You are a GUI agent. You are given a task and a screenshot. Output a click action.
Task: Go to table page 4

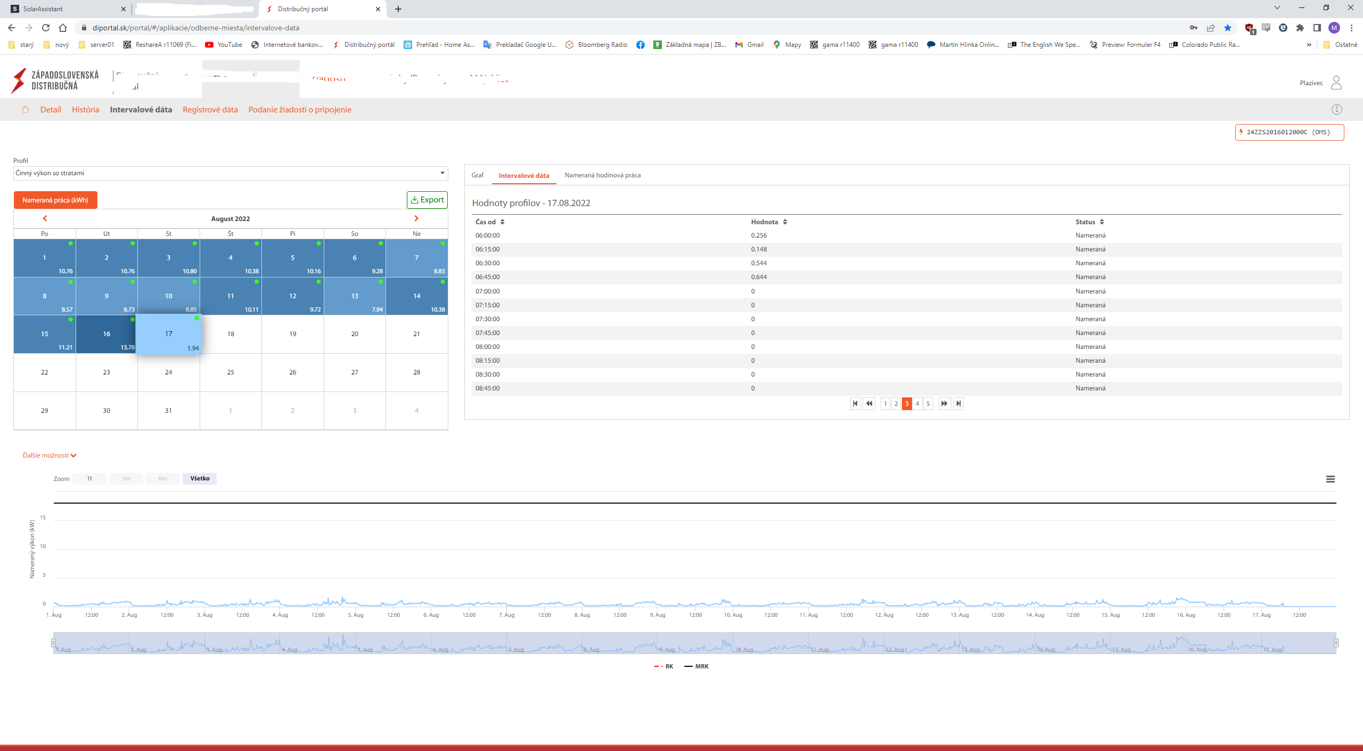coord(917,404)
